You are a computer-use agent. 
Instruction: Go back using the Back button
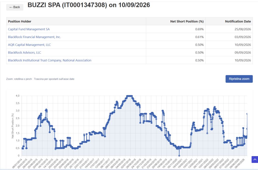pos(15,7)
